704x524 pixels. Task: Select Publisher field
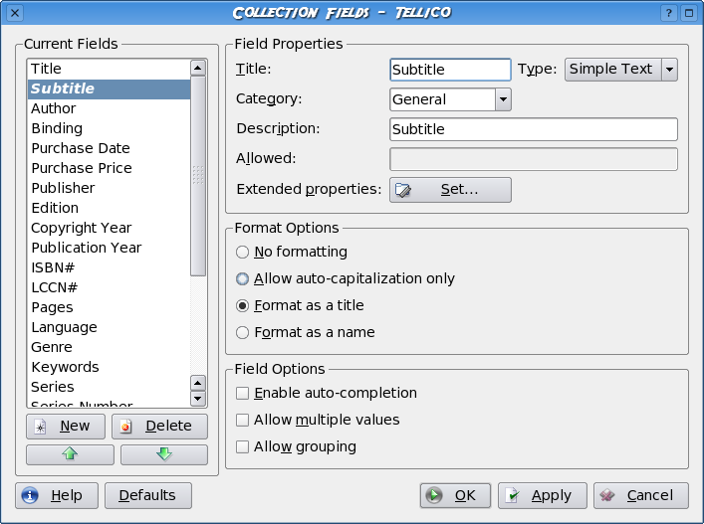[110, 188]
